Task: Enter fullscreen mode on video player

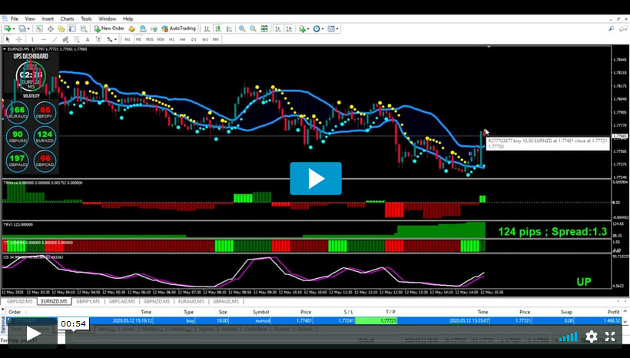Action: [x=610, y=336]
